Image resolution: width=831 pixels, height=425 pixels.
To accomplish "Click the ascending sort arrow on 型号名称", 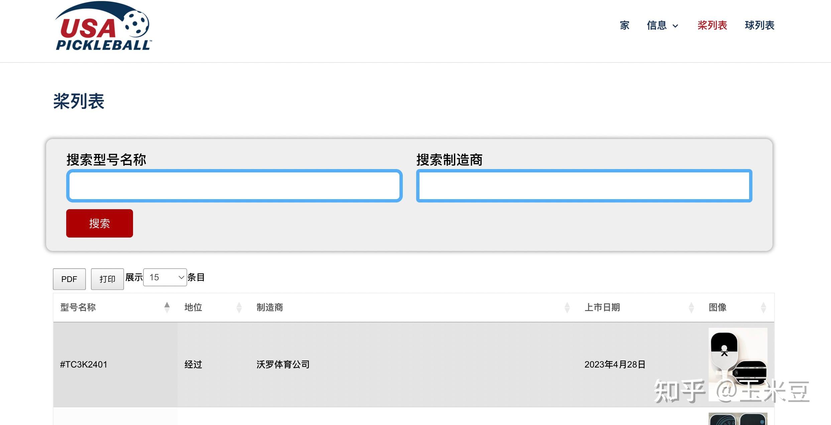I will [167, 305].
